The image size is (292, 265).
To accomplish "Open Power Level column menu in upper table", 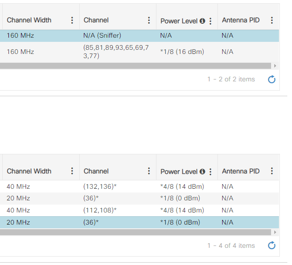I will coord(211,21).
